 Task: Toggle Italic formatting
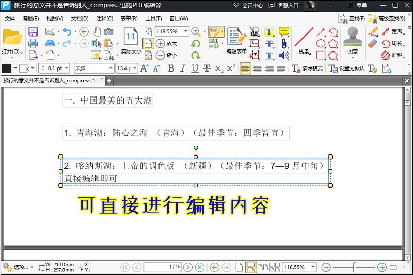[x=183, y=68]
